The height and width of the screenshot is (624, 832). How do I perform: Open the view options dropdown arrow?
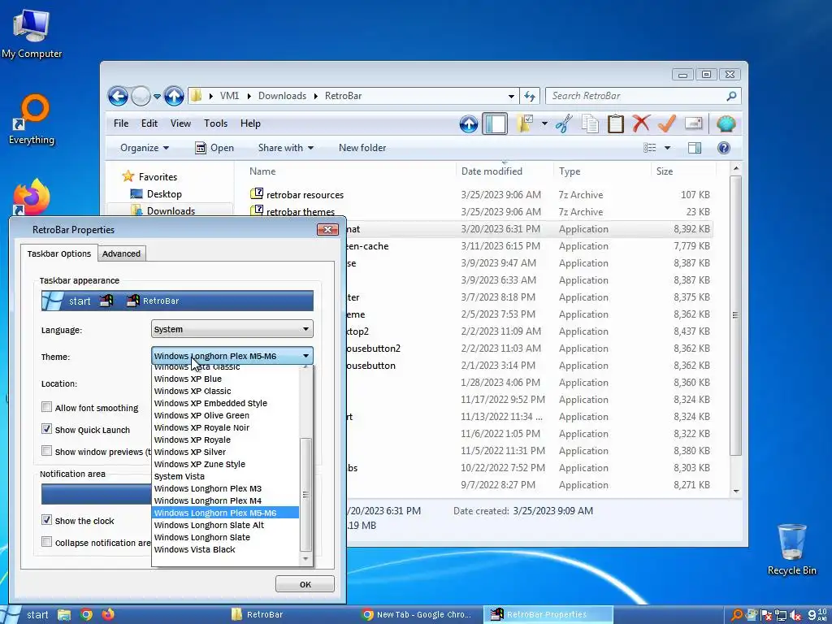(667, 148)
